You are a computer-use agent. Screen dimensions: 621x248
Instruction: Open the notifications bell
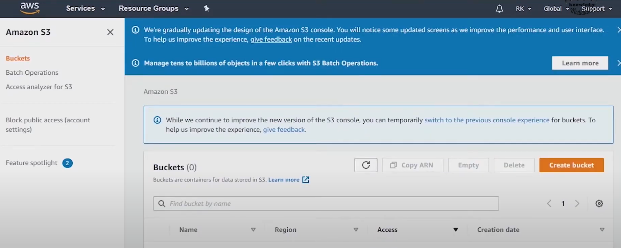click(x=499, y=9)
